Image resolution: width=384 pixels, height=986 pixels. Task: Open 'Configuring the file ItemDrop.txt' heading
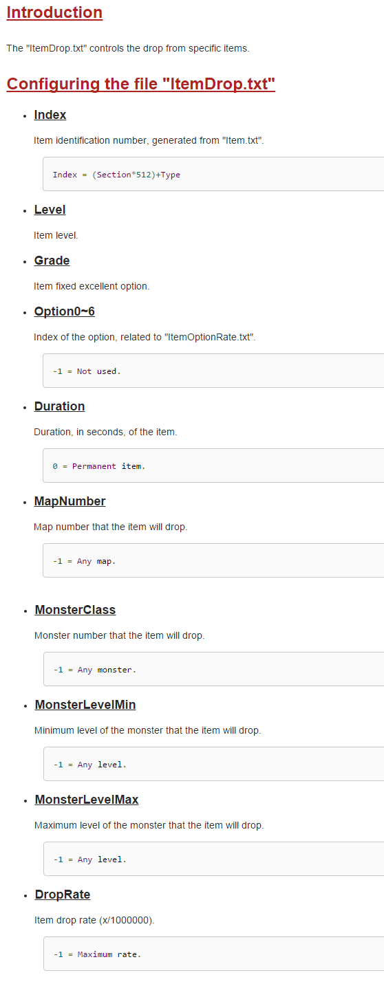(x=141, y=84)
